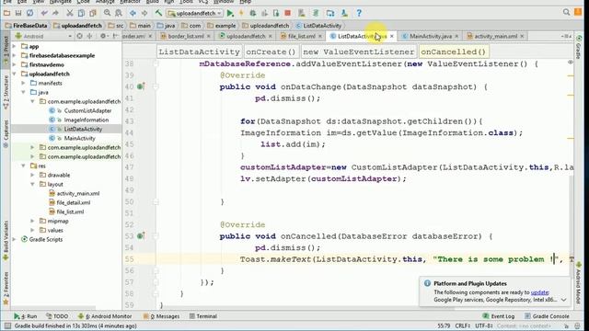Click the Scroll from Source target icon

click(x=80, y=36)
